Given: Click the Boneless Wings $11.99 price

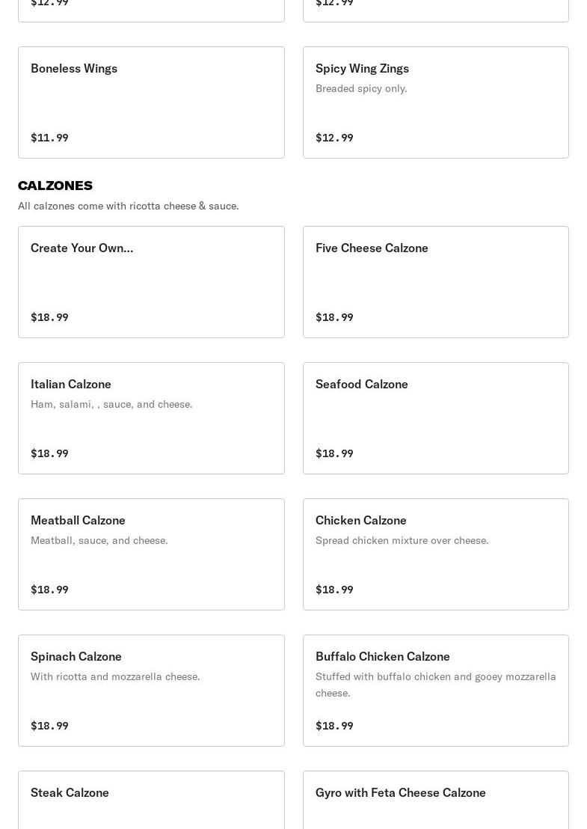Looking at the screenshot, I should 49,138.
